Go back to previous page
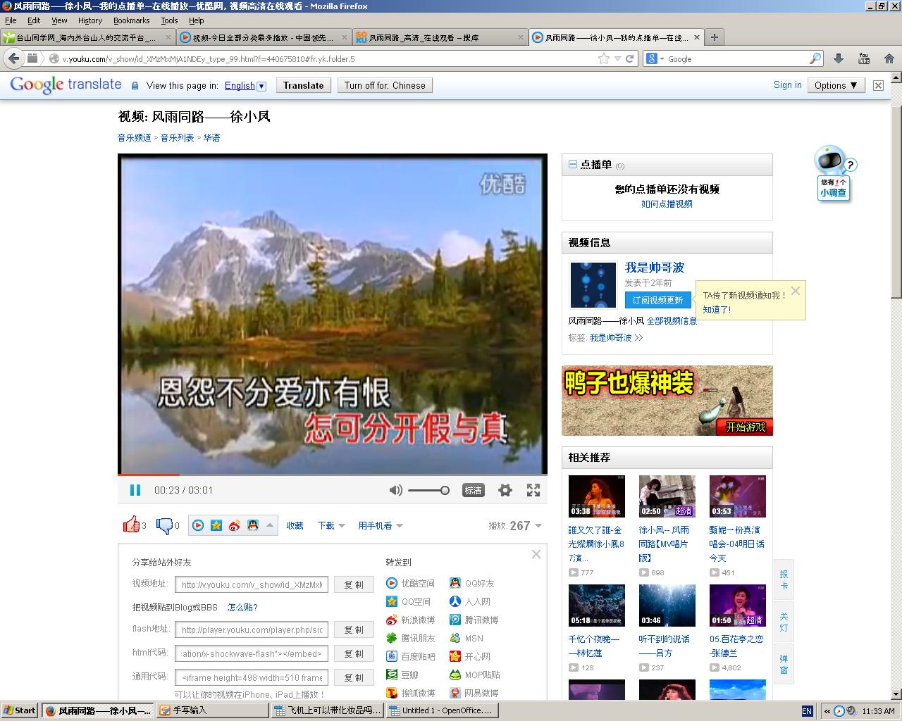902x721 pixels. 14,58
